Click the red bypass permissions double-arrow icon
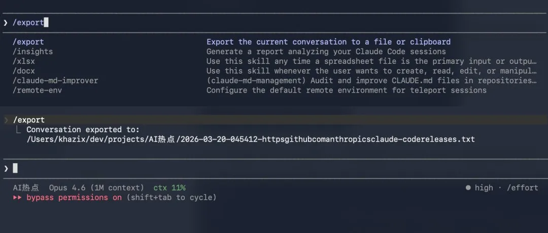The width and height of the screenshot is (548, 233). pos(18,198)
